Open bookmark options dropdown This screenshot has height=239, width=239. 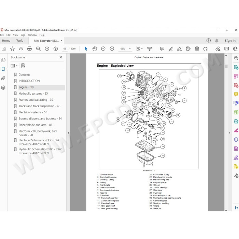pyautogui.click(x=14, y=66)
